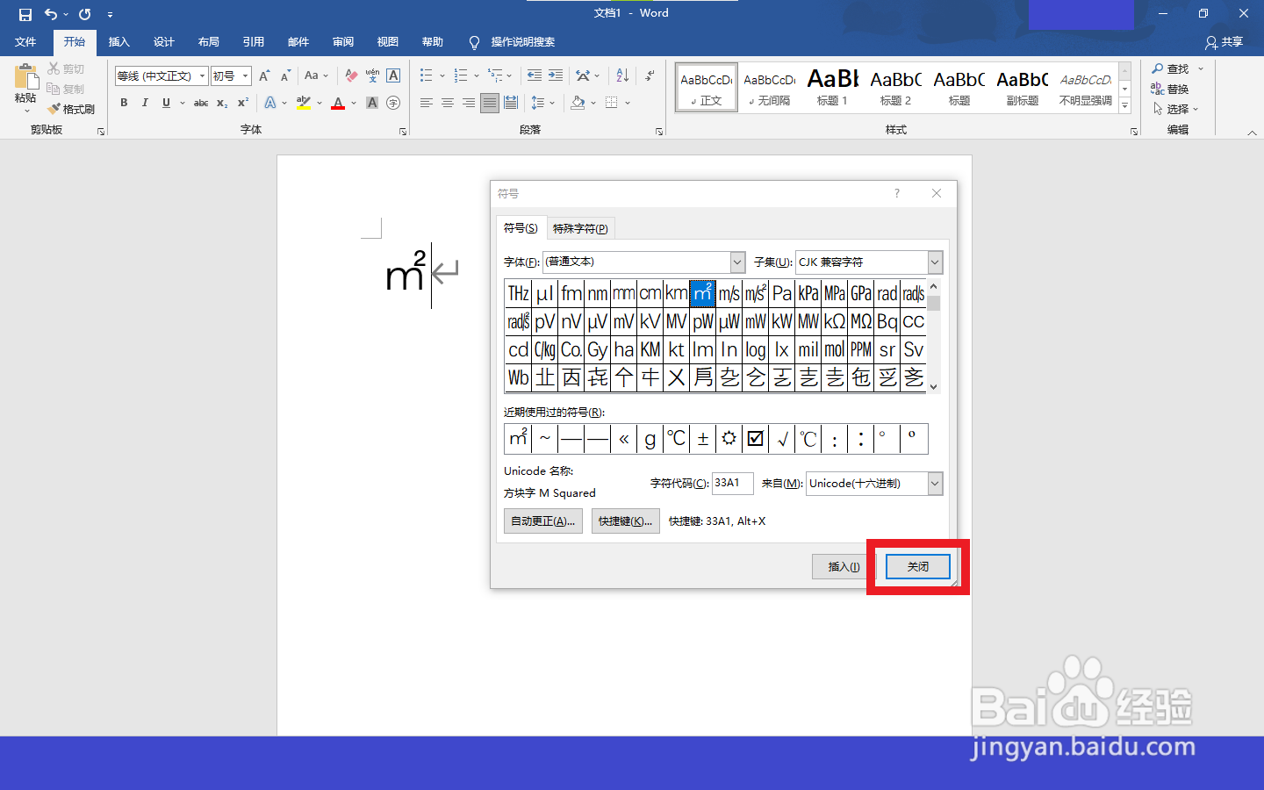Click the red font color A button
The height and width of the screenshot is (790, 1264).
pyautogui.click(x=338, y=103)
